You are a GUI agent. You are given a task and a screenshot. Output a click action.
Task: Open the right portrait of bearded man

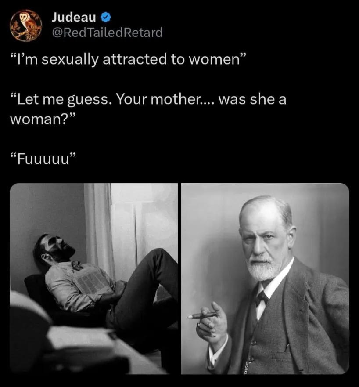[265, 278]
